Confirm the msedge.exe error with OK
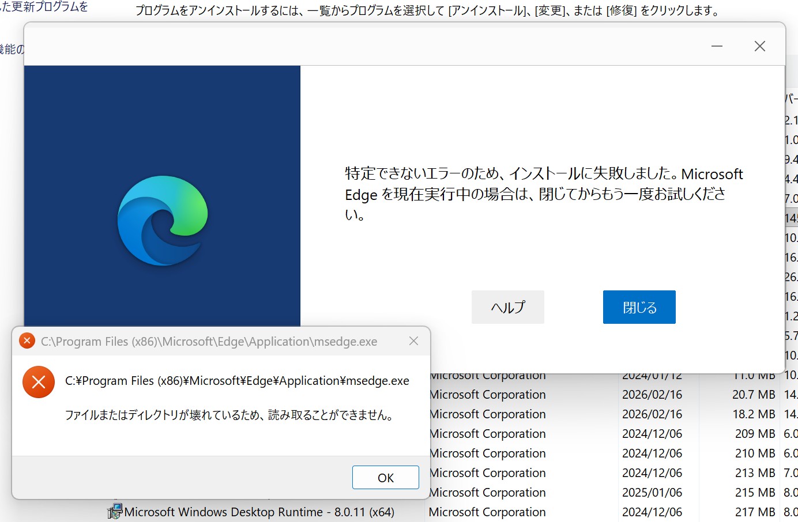Image resolution: width=798 pixels, height=522 pixels. 385,478
